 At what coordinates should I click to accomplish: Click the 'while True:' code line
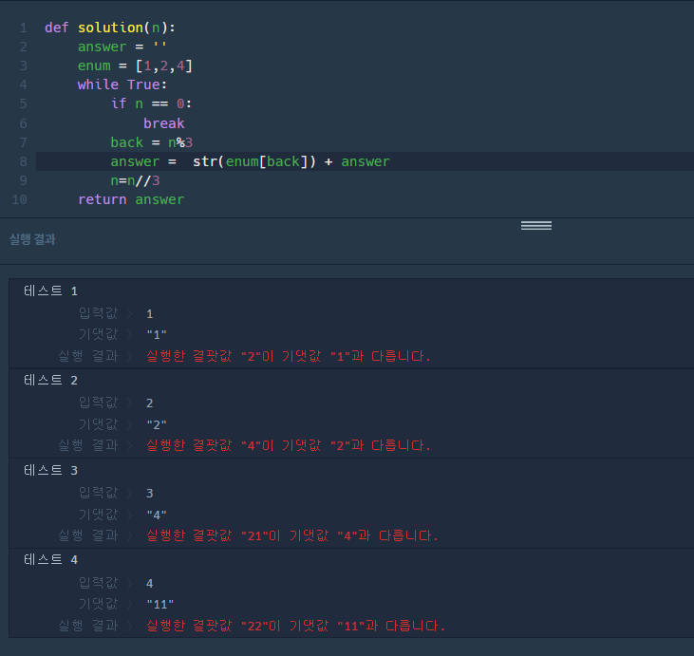pyautogui.click(x=122, y=85)
